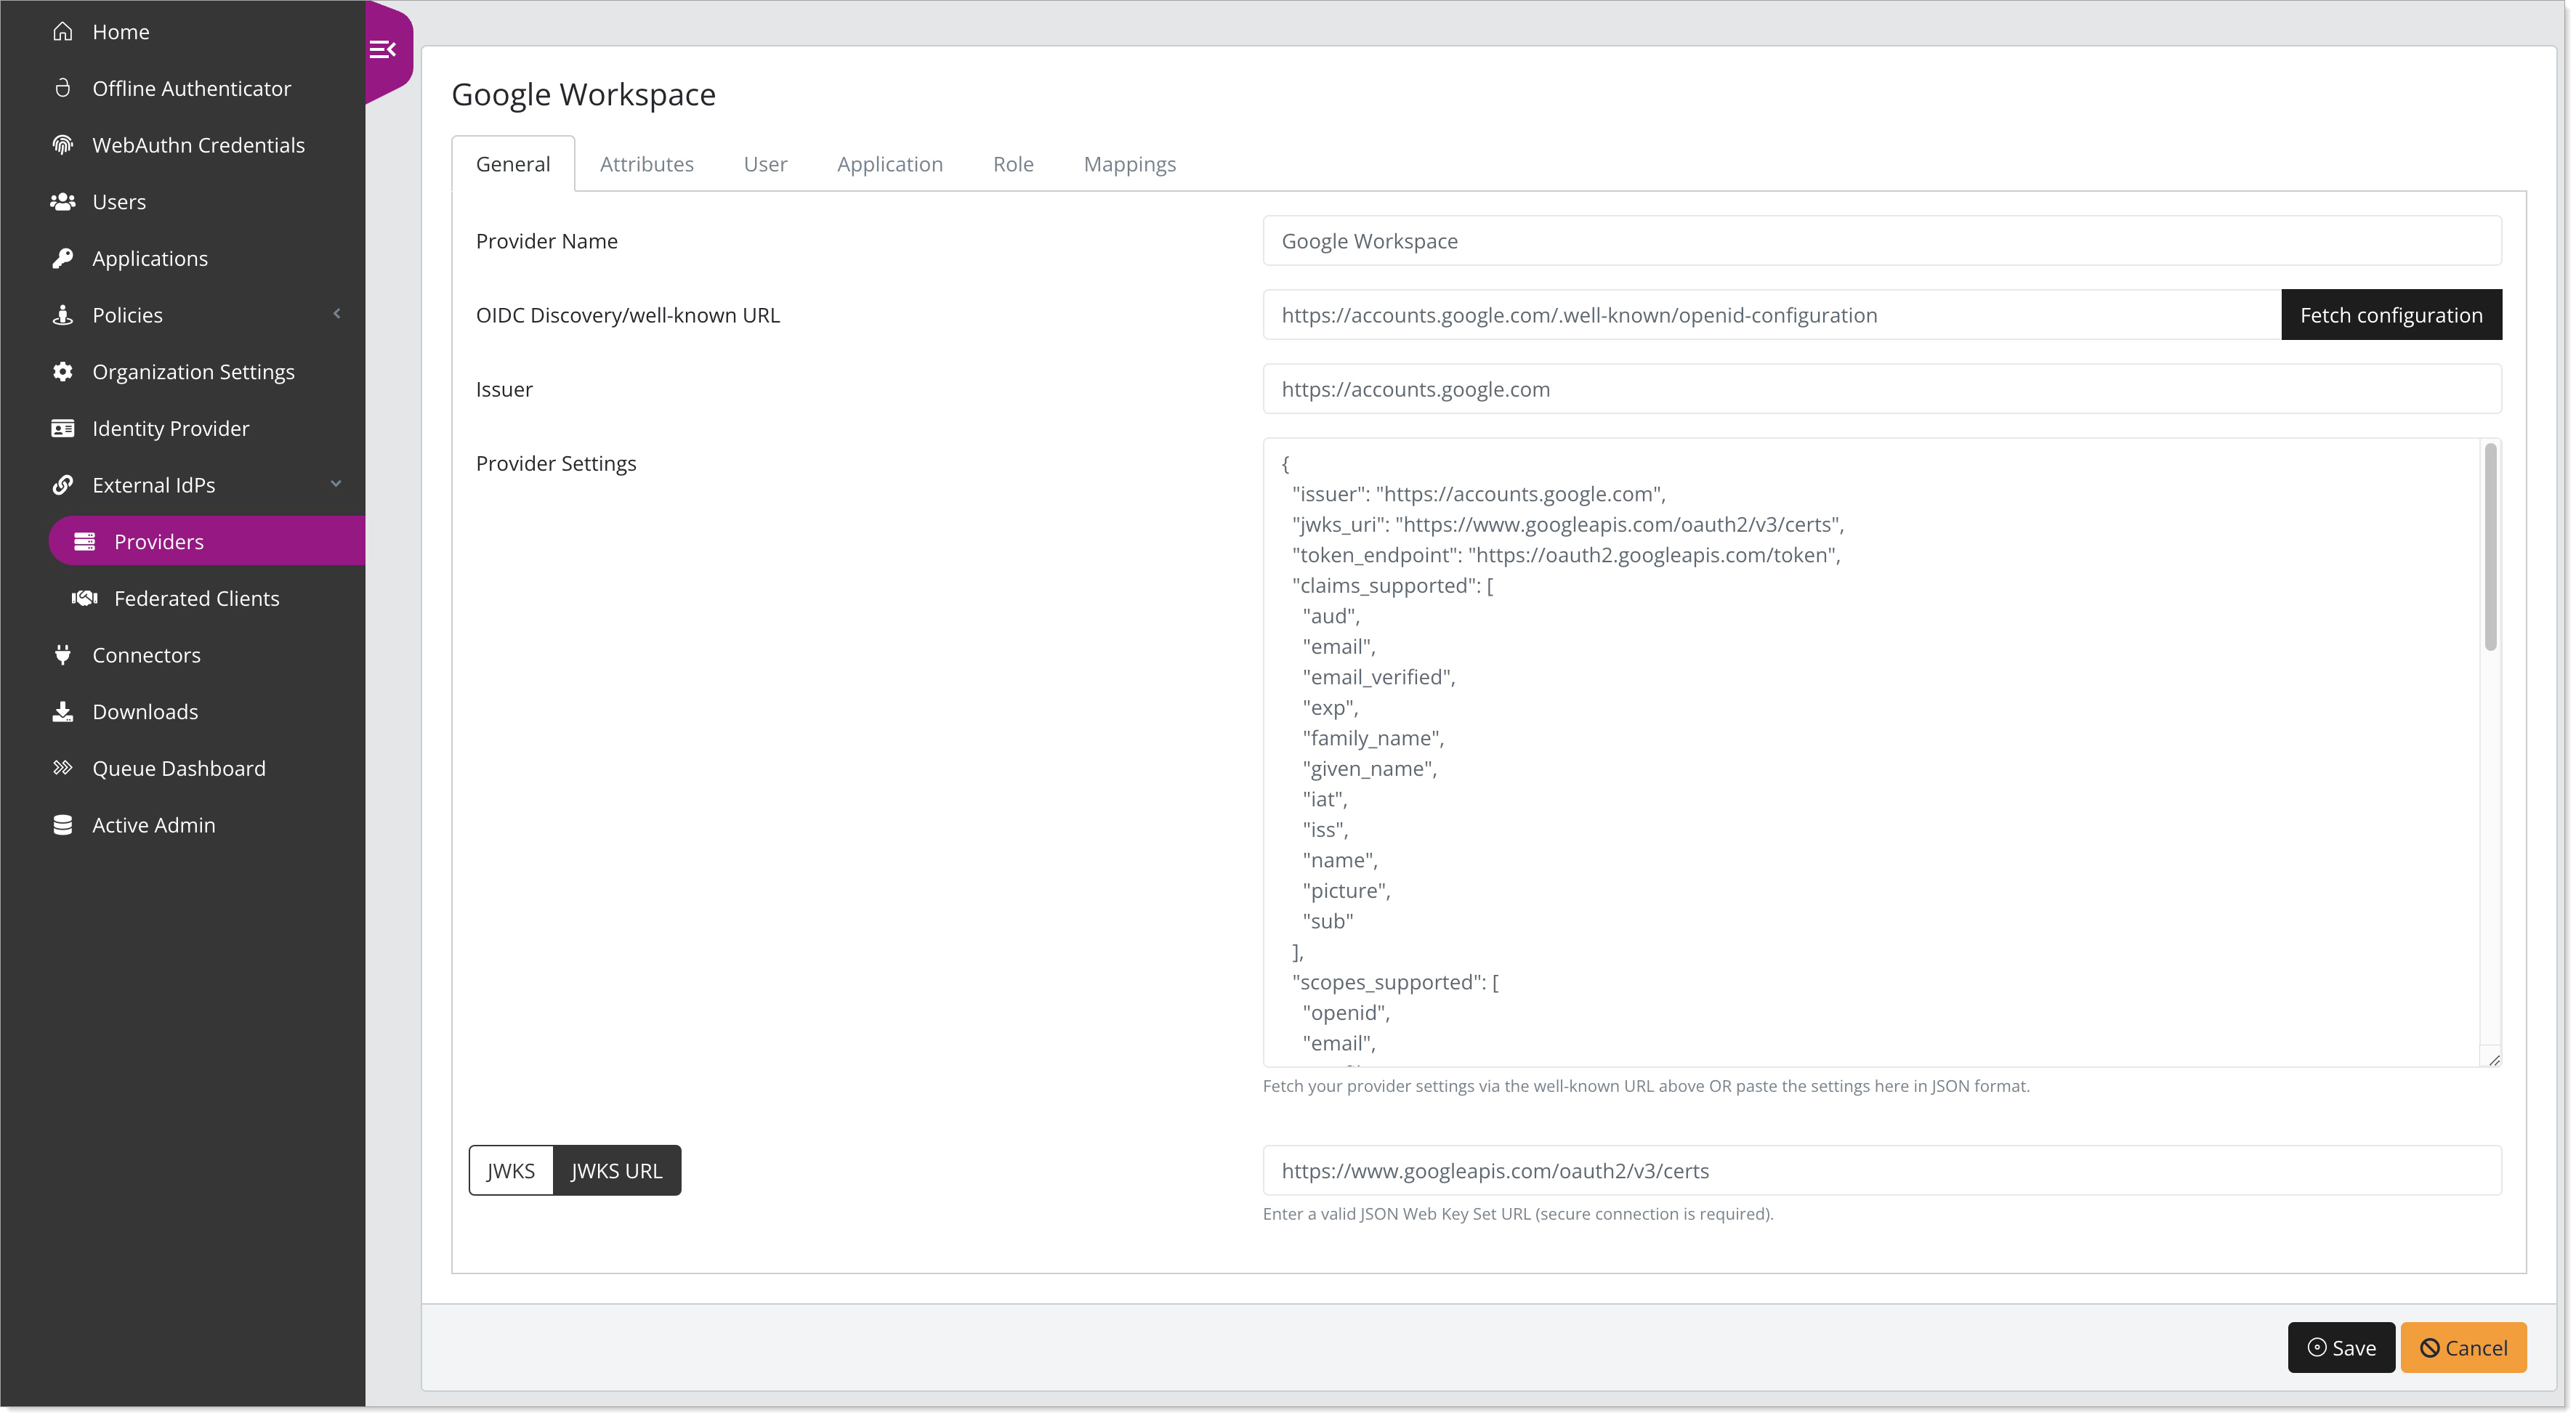Click the WebAuthn Credentials icon
Screen dimensions: 2576x1418
[65, 143]
